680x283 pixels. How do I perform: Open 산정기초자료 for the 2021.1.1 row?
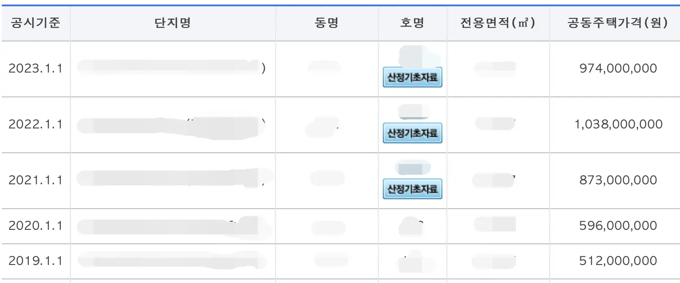pyautogui.click(x=412, y=190)
